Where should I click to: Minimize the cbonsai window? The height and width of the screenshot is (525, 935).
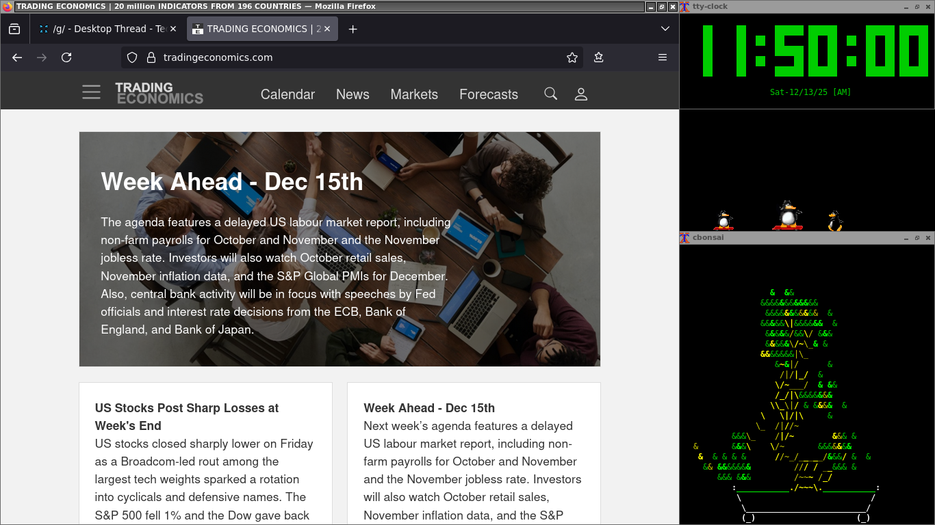click(906, 238)
